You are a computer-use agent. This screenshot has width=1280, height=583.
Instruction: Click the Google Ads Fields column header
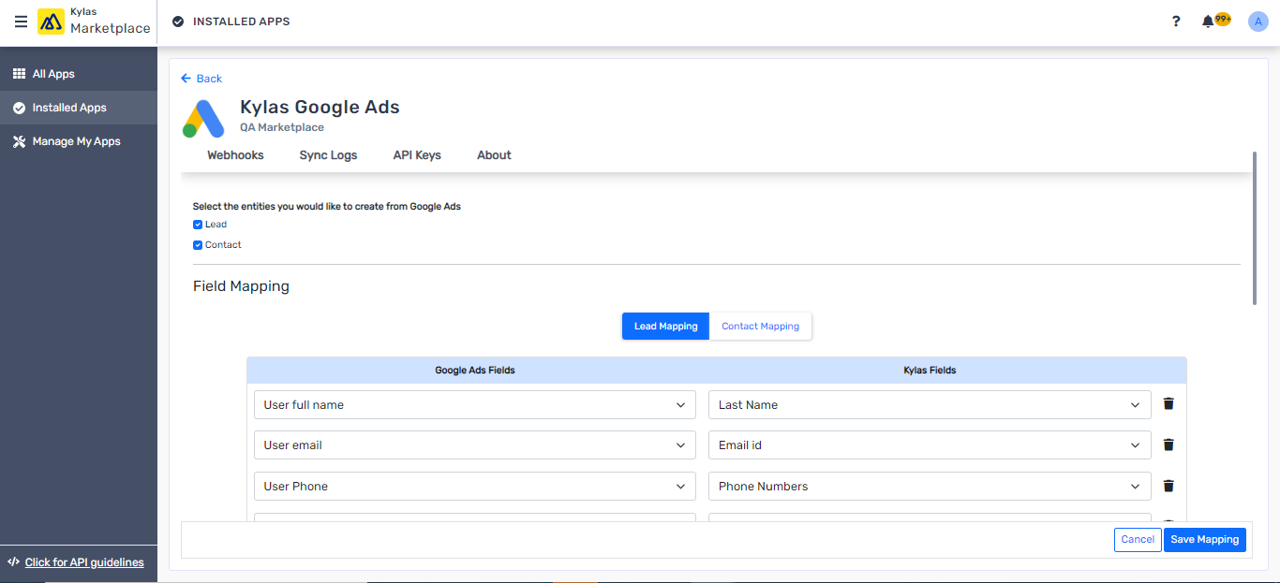pyautogui.click(x=475, y=371)
